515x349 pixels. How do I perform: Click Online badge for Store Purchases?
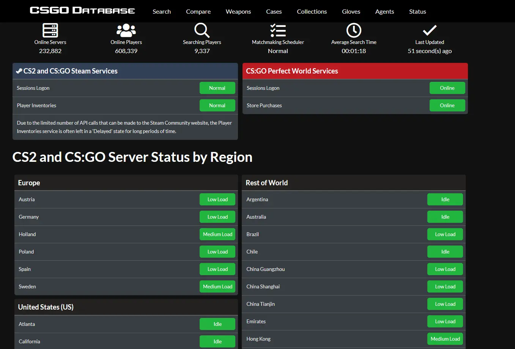click(447, 105)
